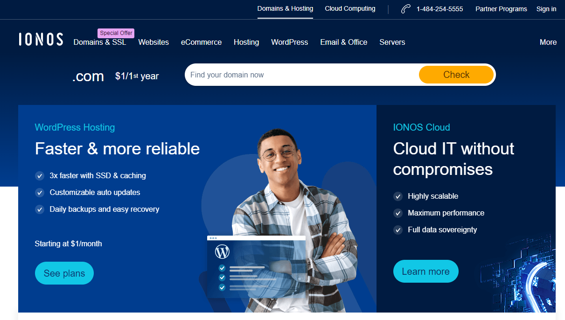
Task: Click the IONOS logo
Action: coord(41,39)
